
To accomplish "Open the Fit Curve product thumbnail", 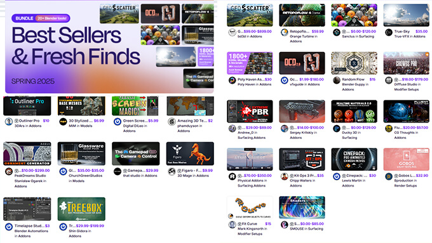I will click(250, 207).
